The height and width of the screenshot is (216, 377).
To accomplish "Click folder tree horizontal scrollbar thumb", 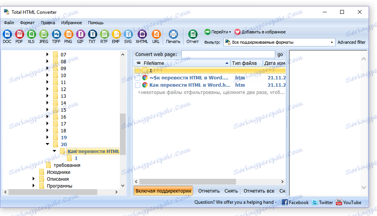I will [53, 192].
